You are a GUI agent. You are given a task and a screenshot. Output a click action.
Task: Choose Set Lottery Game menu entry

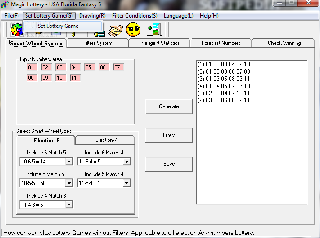pyautogui.click(x=62, y=26)
